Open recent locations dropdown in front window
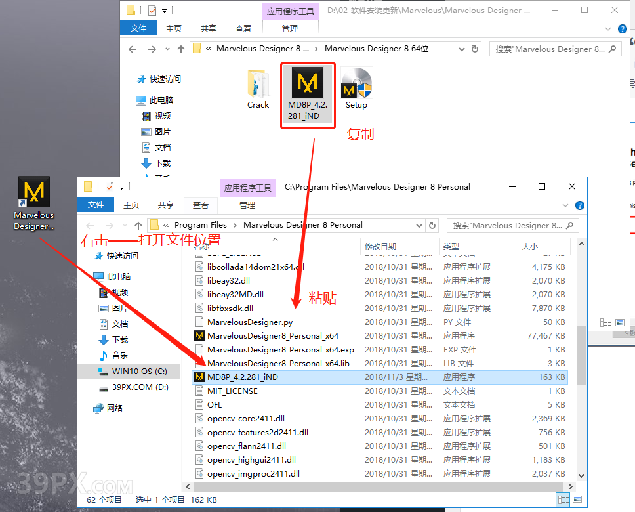Image resolution: width=635 pixels, height=512 pixels. pos(125,225)
